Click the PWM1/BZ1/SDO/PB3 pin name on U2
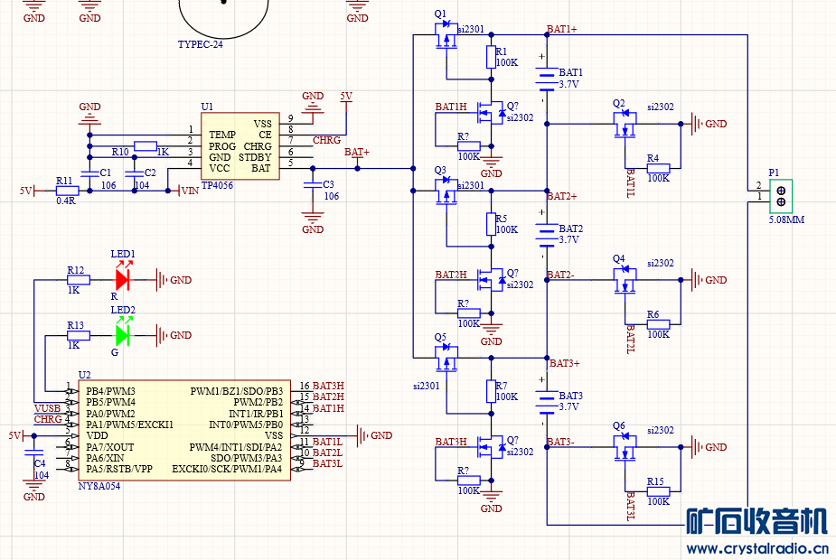This screenshot has height=560, width=836. point(237,391)
